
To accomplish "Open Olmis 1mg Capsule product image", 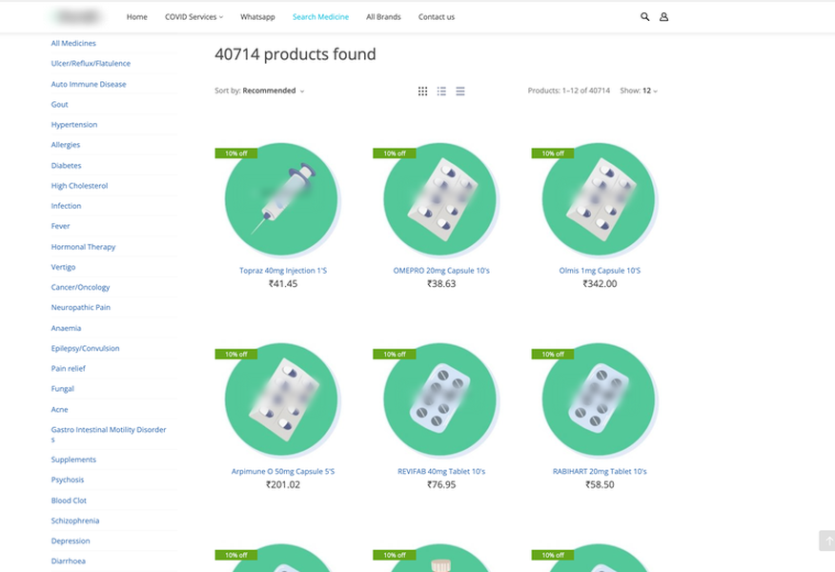I will pyautogui.click(x=599, y=199).
